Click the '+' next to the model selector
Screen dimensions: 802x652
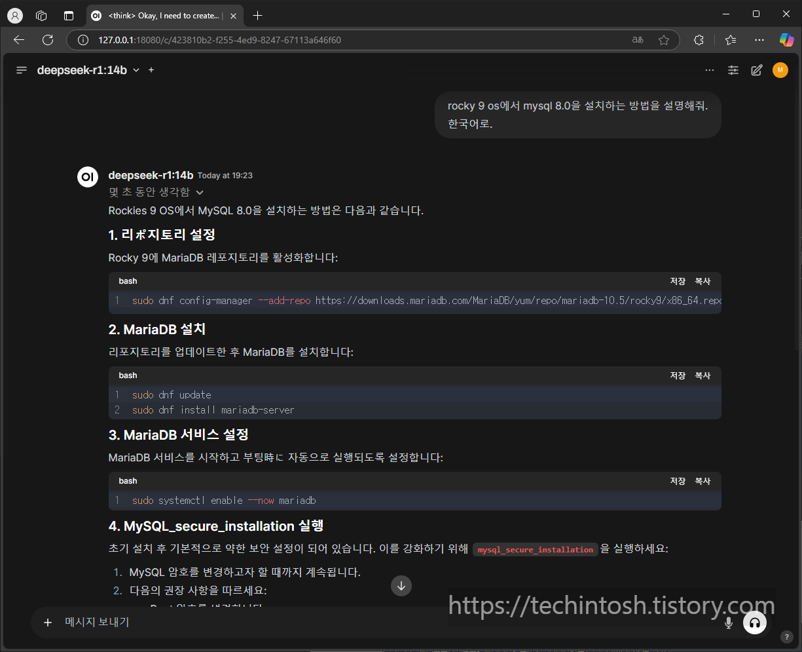click(151, 70)
